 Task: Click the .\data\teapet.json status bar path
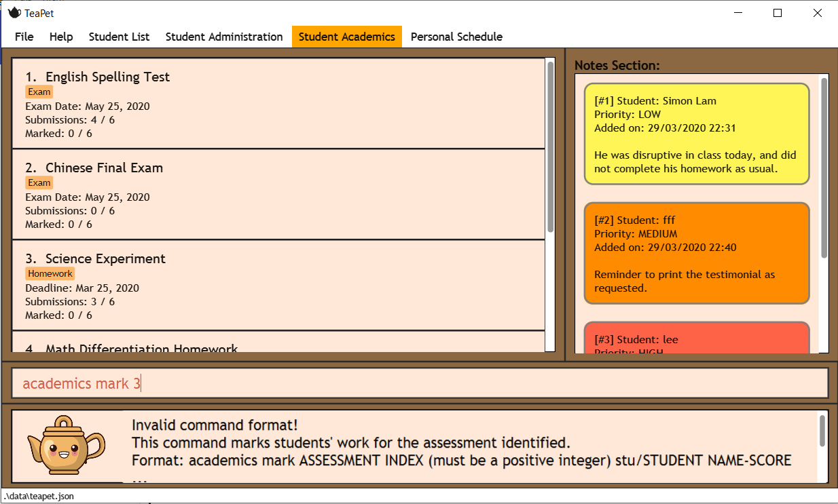[x=39, y=496]
